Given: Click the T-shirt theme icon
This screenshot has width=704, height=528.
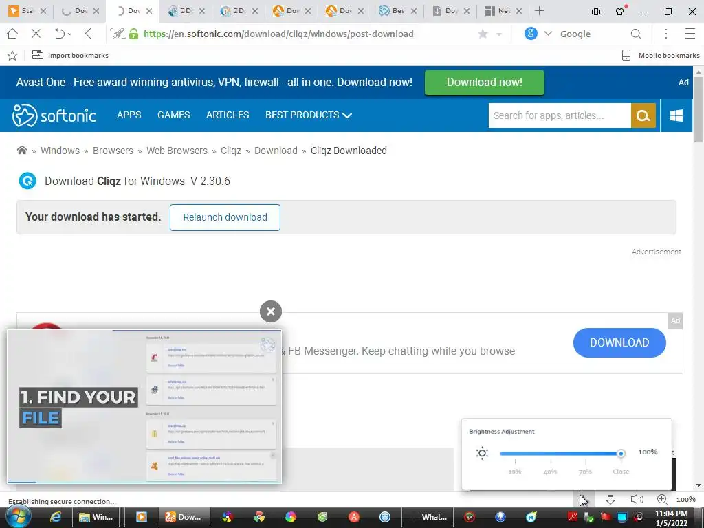Looking at the screenshot, I should [621, 11].
